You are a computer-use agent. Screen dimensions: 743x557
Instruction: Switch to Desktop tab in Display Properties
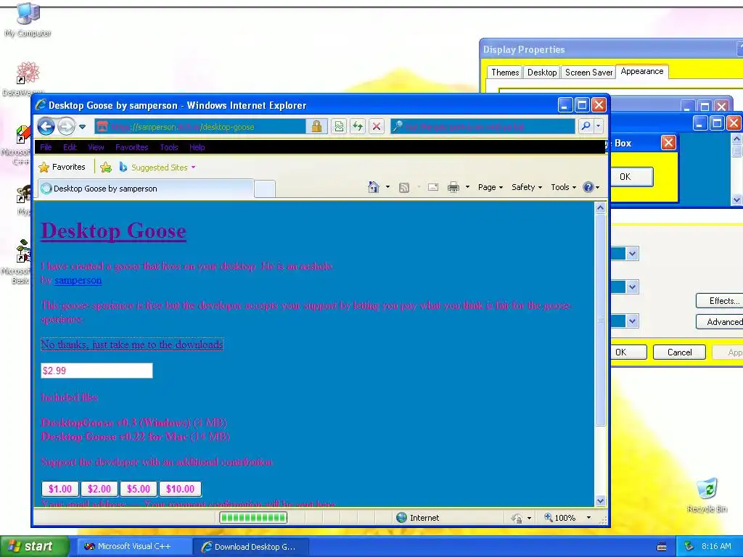click(542, 73)
